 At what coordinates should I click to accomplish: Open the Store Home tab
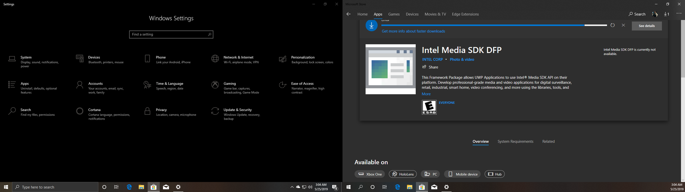click(x=362, y=14)
